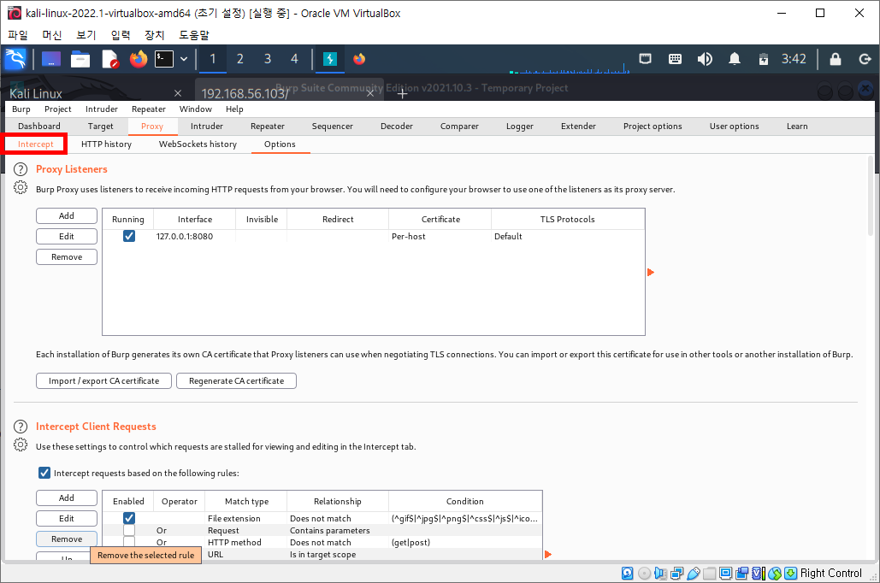Image resolution: width=880 pixels, height=583 pixels.
Task: Switch to workspace 4
Action: coord(295,59)
